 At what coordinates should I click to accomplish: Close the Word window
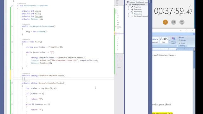pos(193,30)
